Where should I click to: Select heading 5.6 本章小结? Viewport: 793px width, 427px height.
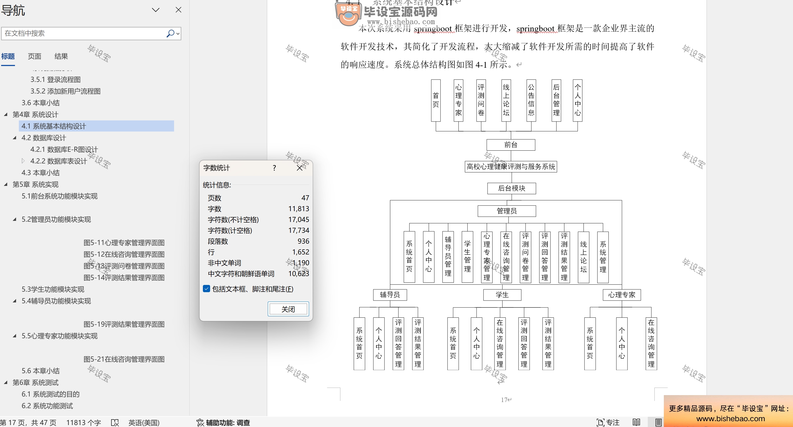[40, 371]
